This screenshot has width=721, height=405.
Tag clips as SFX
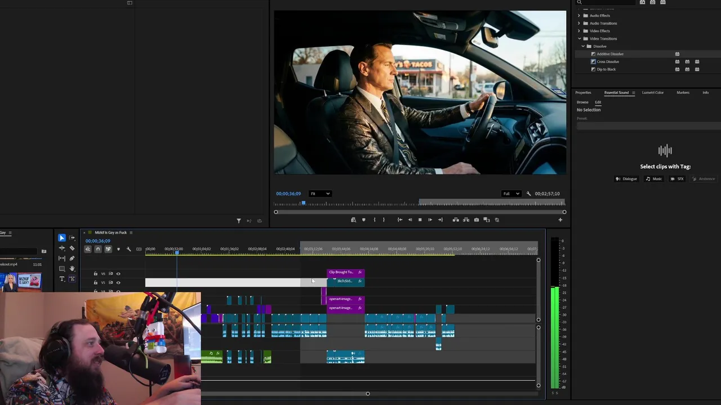coord(678,179)
